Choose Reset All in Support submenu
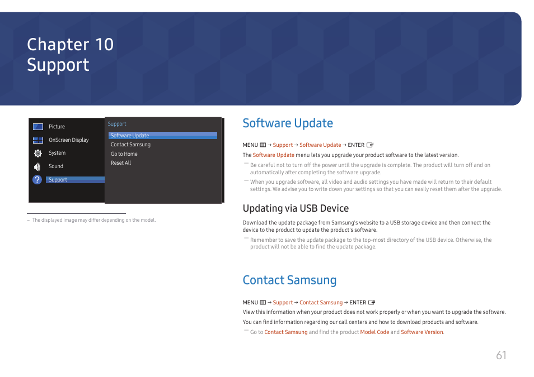This screenshot has height=377, width=534. [120, 163]
